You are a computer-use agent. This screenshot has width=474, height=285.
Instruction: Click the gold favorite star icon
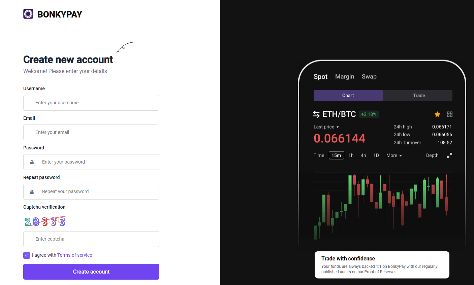click(x=437, y=114)
